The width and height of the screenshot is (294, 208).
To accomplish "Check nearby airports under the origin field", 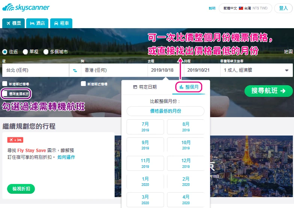I will [x=5, y=84].
